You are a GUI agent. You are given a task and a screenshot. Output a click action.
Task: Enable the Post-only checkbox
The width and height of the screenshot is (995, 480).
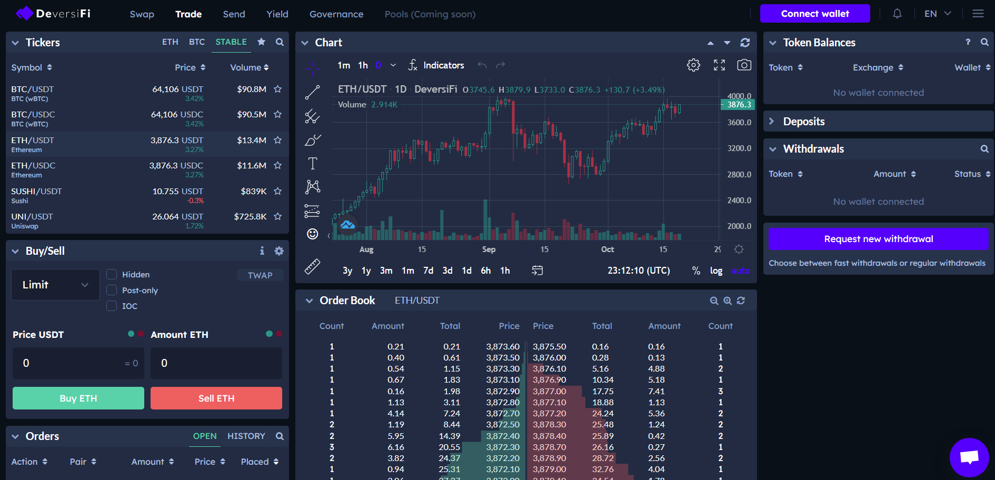coord(112,290)
